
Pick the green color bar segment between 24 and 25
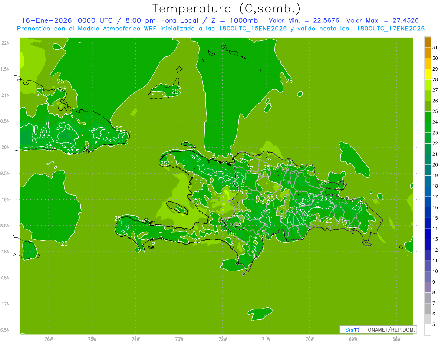(x=428, y=117)
